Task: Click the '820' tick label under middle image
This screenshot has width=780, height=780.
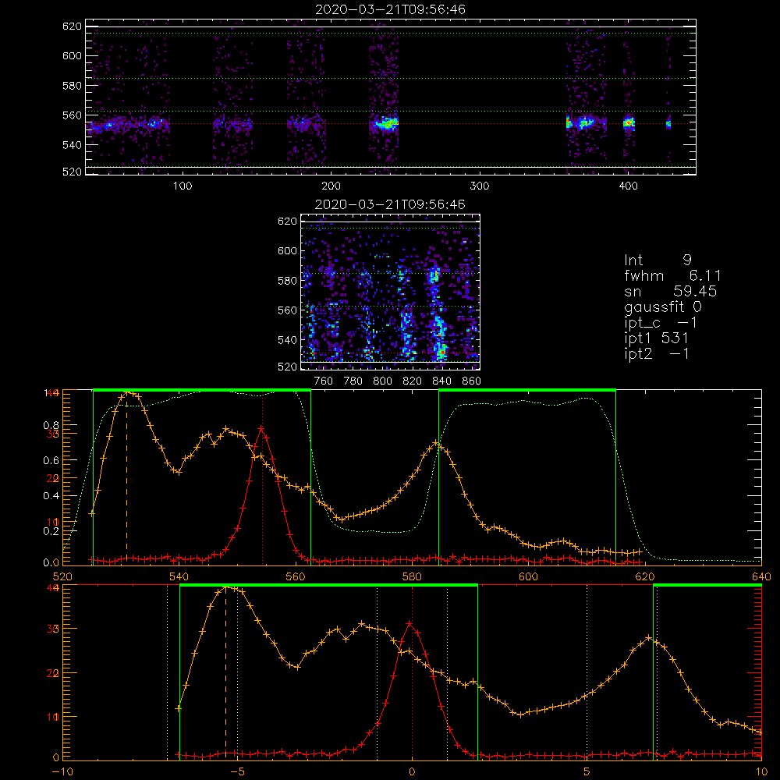Action: coord(413,381)
